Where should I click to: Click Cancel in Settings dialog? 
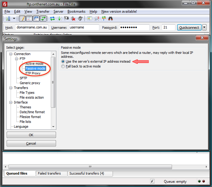click(x=31, y=143)
